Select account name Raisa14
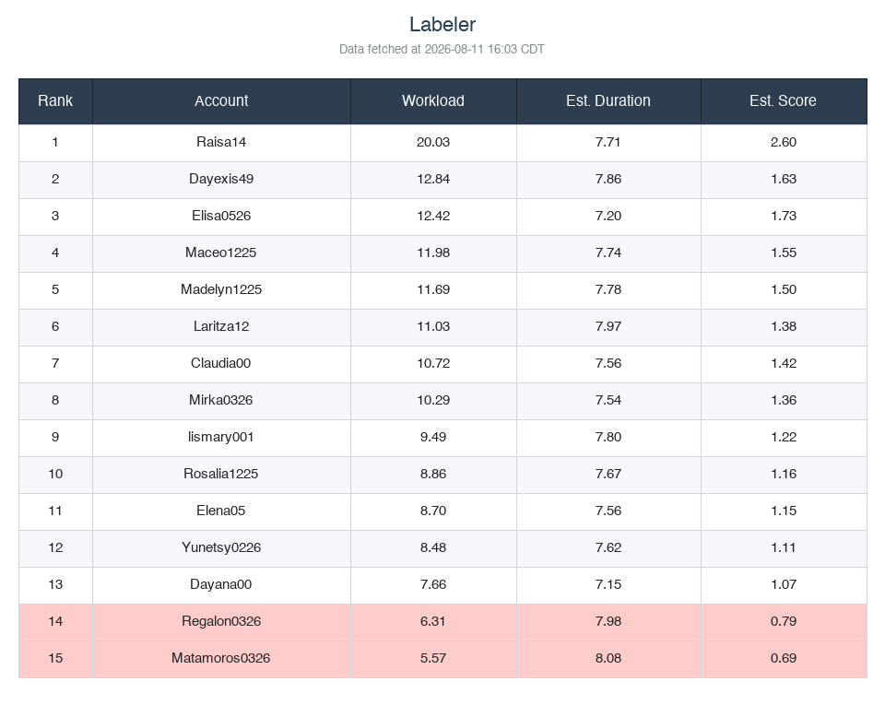 click(221, 142)
